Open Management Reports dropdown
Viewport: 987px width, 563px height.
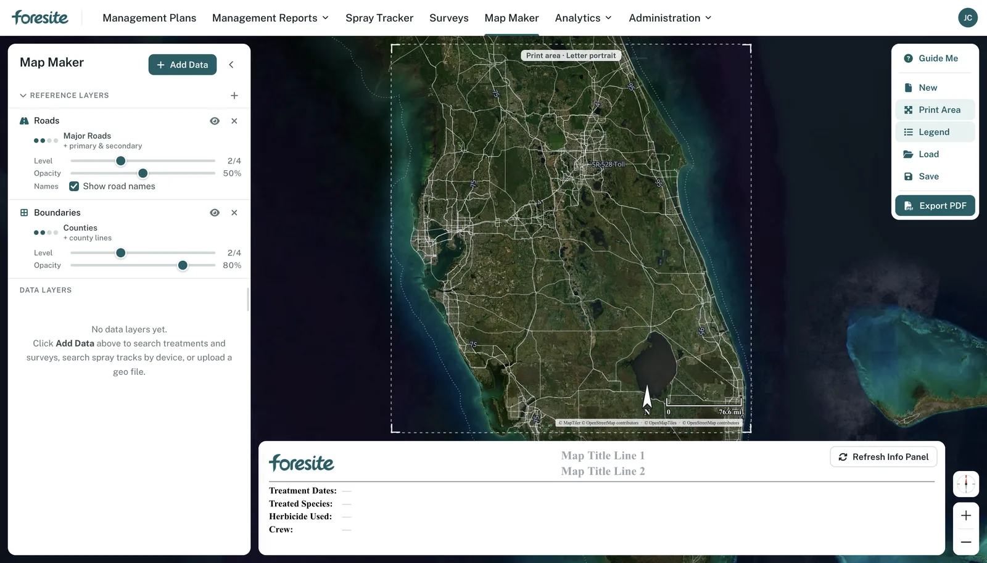pyautogui.click(x=270, y=18)
